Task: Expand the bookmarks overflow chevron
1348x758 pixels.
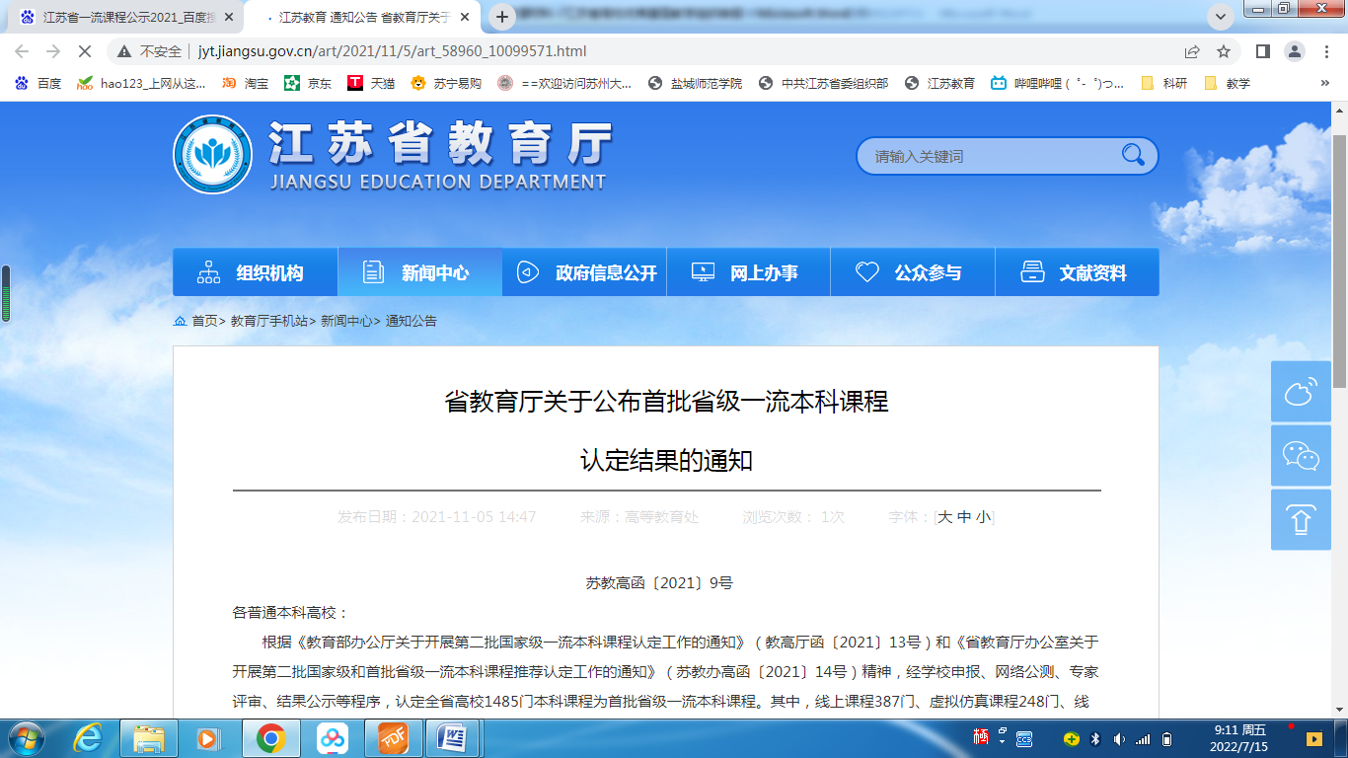Action: coord(1324,84)
